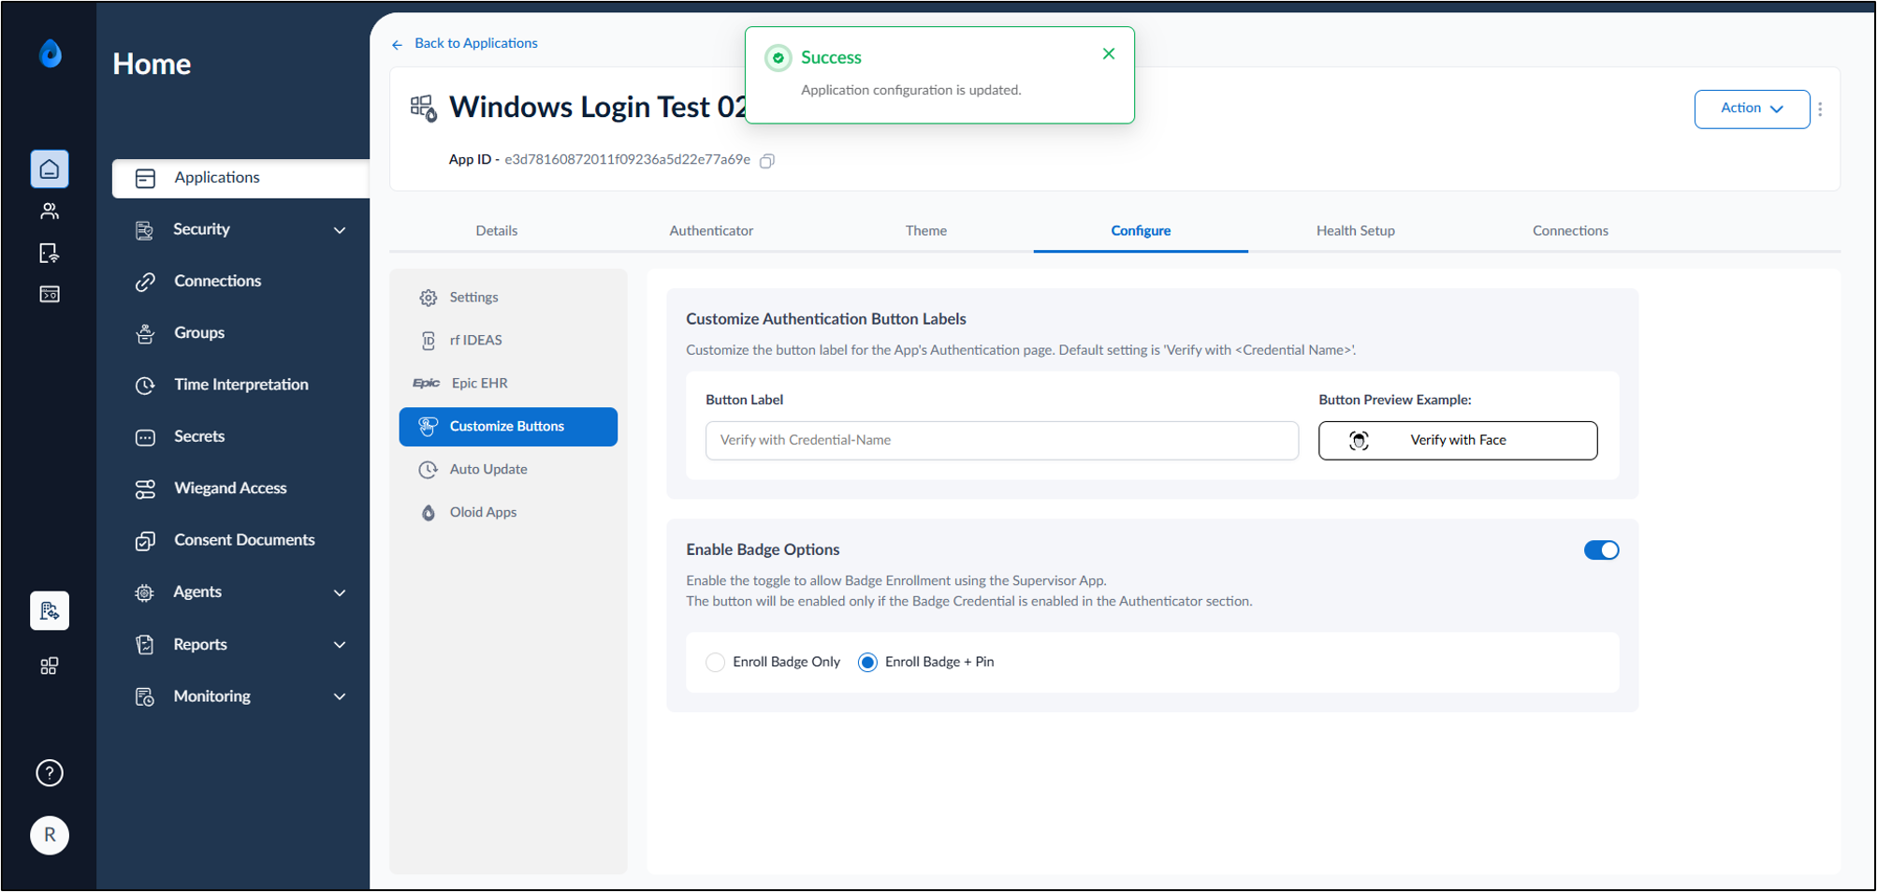
Task: Switch to the Theme tab
Action: (926, 231)
